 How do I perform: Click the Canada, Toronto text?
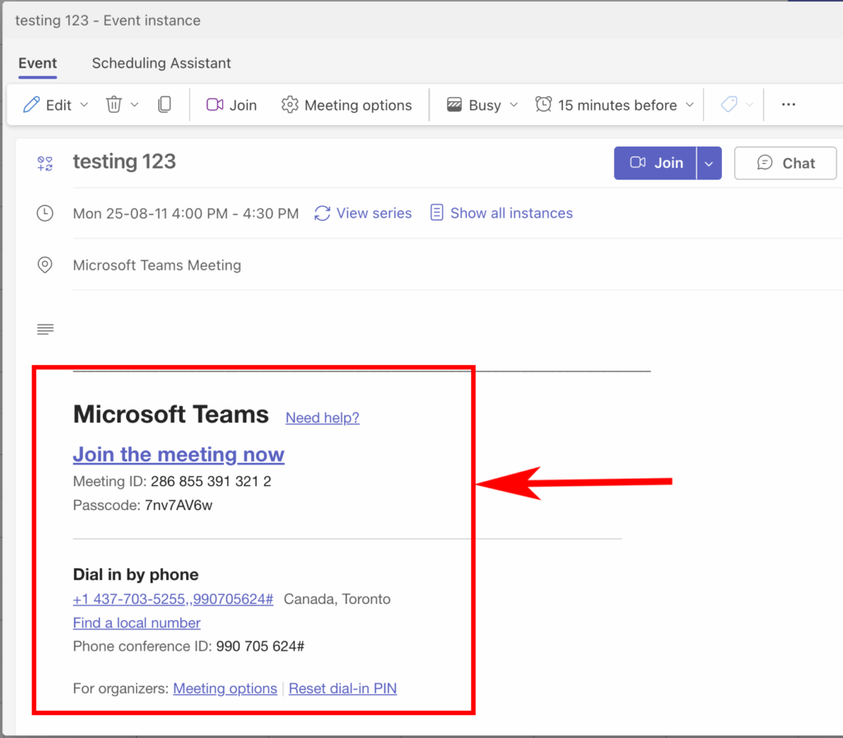pos(337,599)
